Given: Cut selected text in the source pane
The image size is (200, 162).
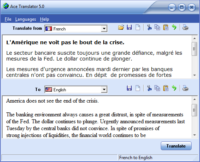Looking at the screenshot, I should (x=149, y=27).
